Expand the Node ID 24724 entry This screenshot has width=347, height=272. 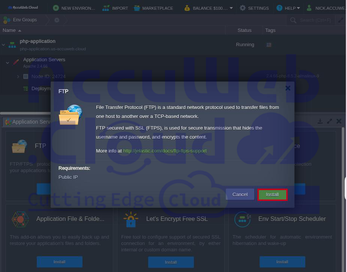point(18,77)
